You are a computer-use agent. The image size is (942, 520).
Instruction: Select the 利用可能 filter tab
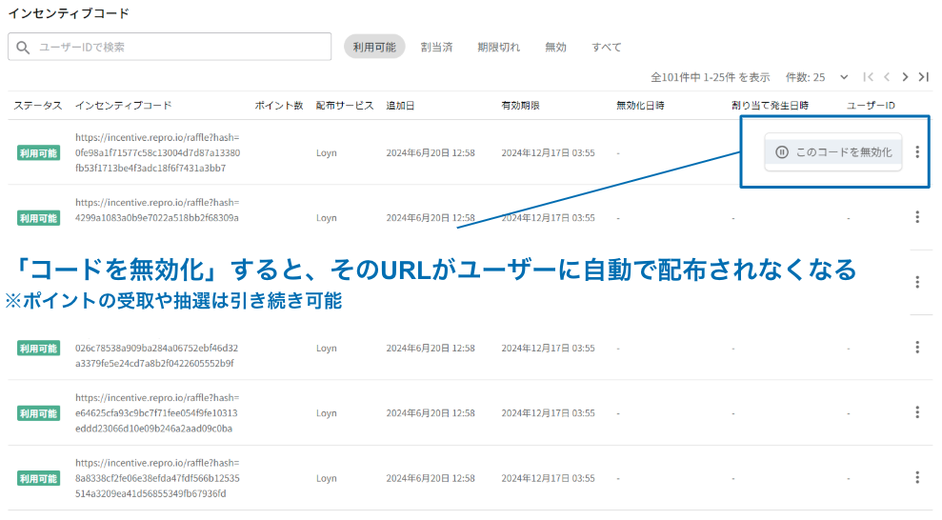(x=374, y=47)
